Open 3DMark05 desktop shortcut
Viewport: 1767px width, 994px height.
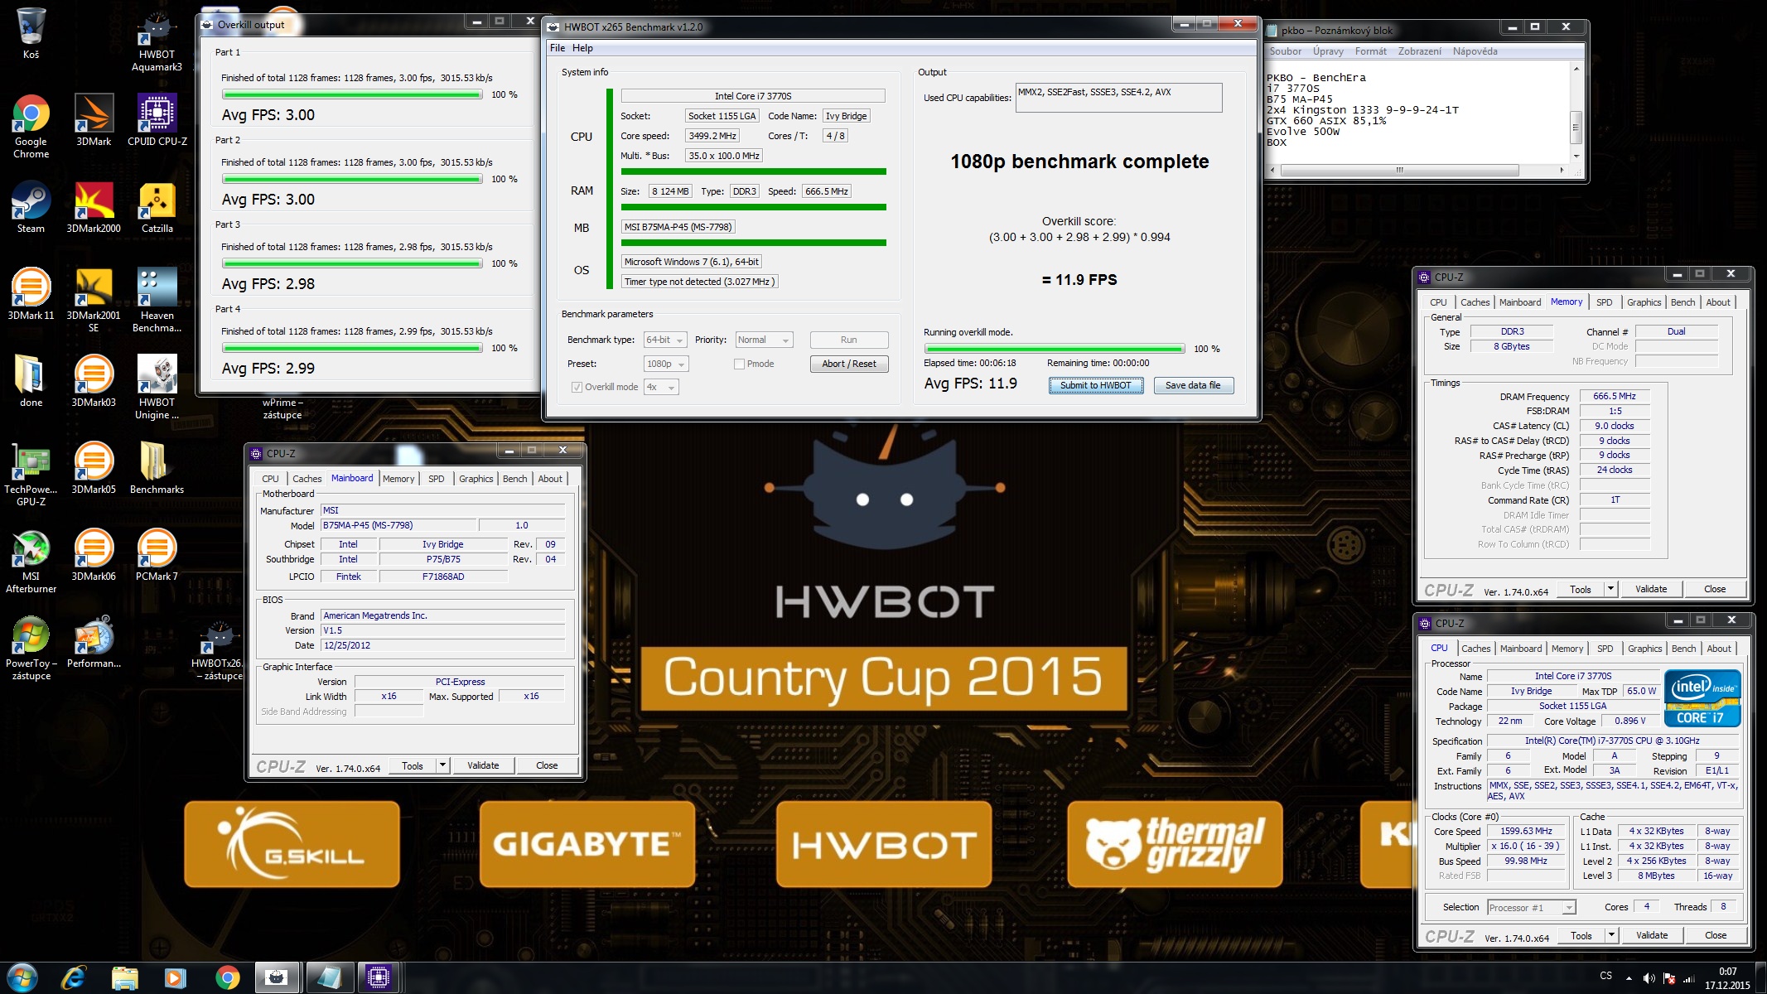click(94, 468)
